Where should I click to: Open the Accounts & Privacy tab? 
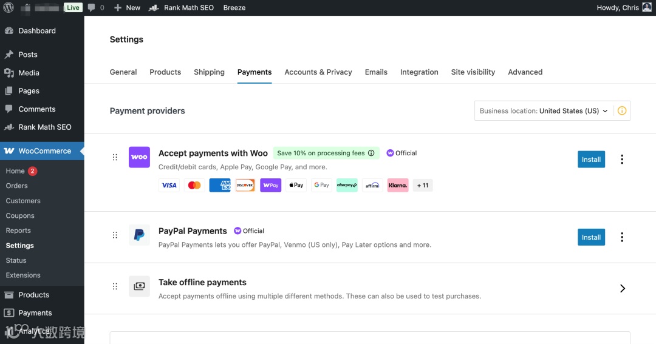pos(318,72)
